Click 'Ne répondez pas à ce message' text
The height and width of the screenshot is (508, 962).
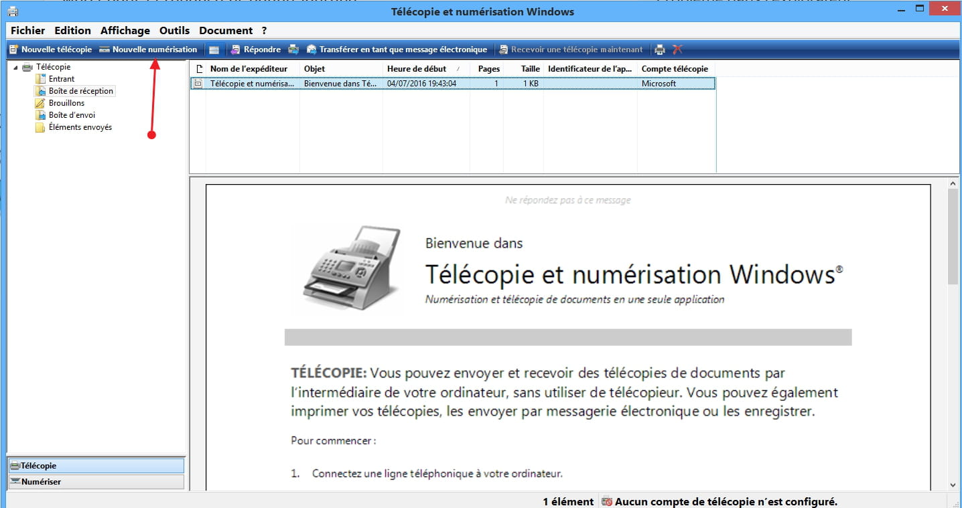pyautogui.click(x=568, y=200)
